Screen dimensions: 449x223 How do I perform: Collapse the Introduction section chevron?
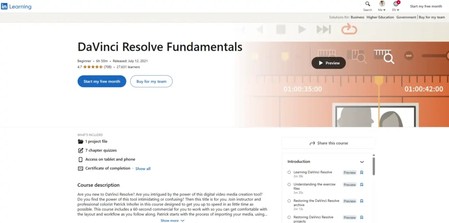click(x=362, y=162)
